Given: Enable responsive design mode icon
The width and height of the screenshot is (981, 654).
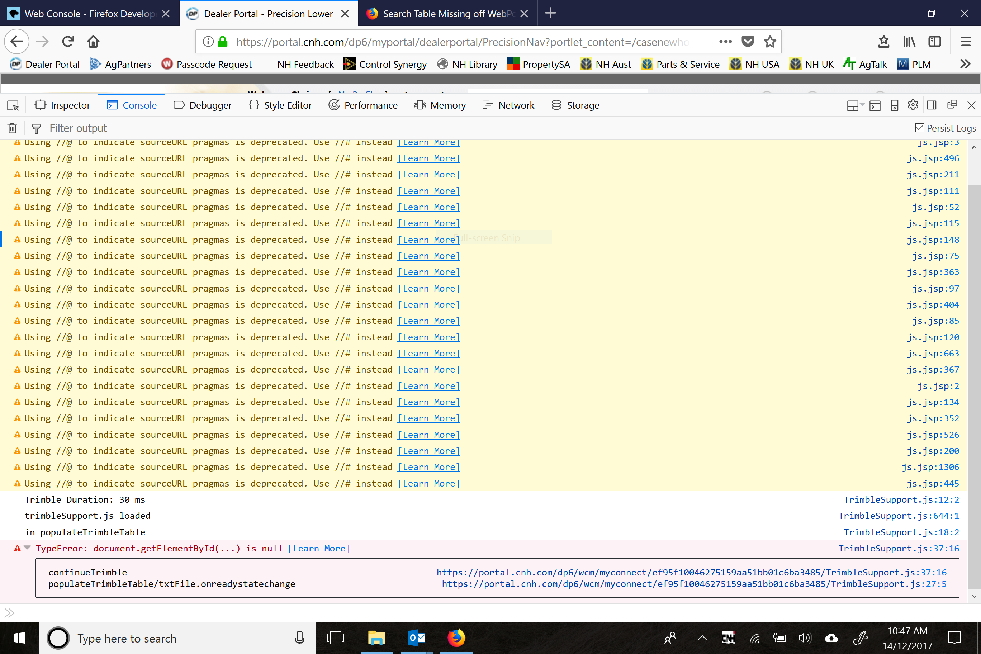Looking at the screenshot, I should pyautogui.click(x=894, y=105).
